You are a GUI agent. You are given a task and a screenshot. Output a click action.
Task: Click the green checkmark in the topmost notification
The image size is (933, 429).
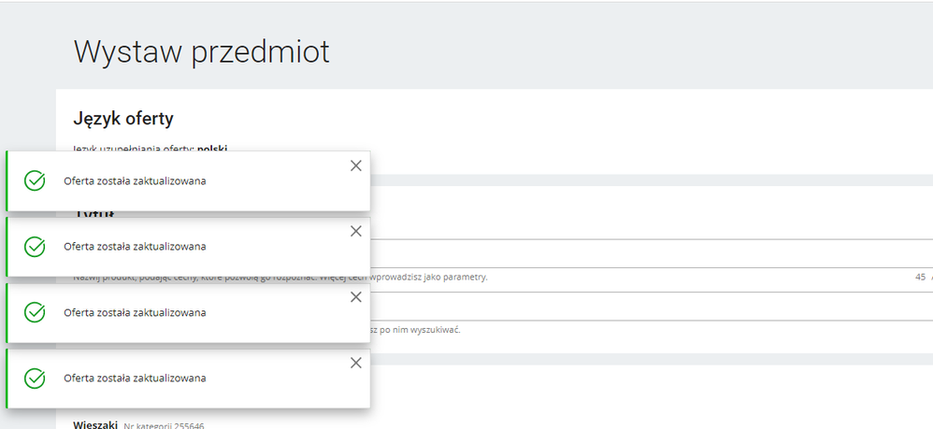pos(35,180)
